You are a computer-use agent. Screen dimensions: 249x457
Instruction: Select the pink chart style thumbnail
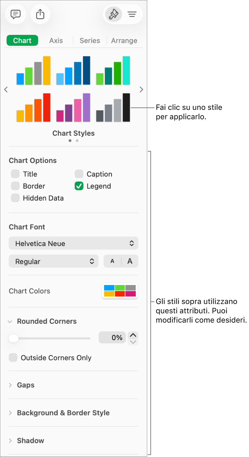[x=73, y=107]
